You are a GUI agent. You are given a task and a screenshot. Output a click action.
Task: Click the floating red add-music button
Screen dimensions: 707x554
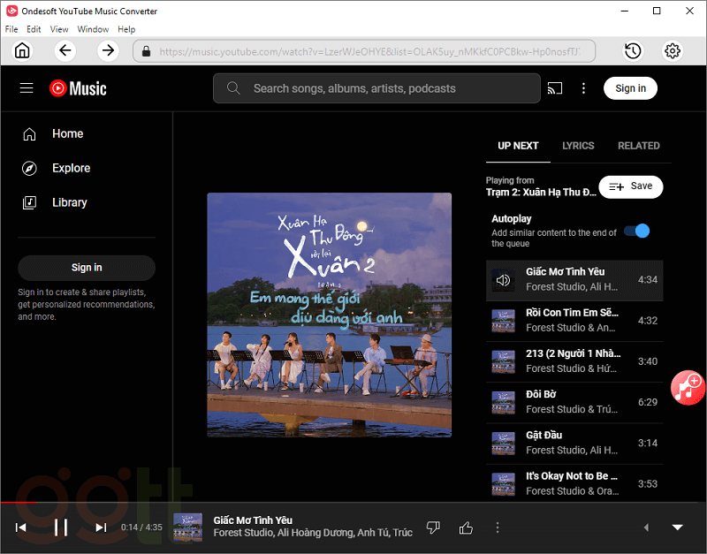687,387
